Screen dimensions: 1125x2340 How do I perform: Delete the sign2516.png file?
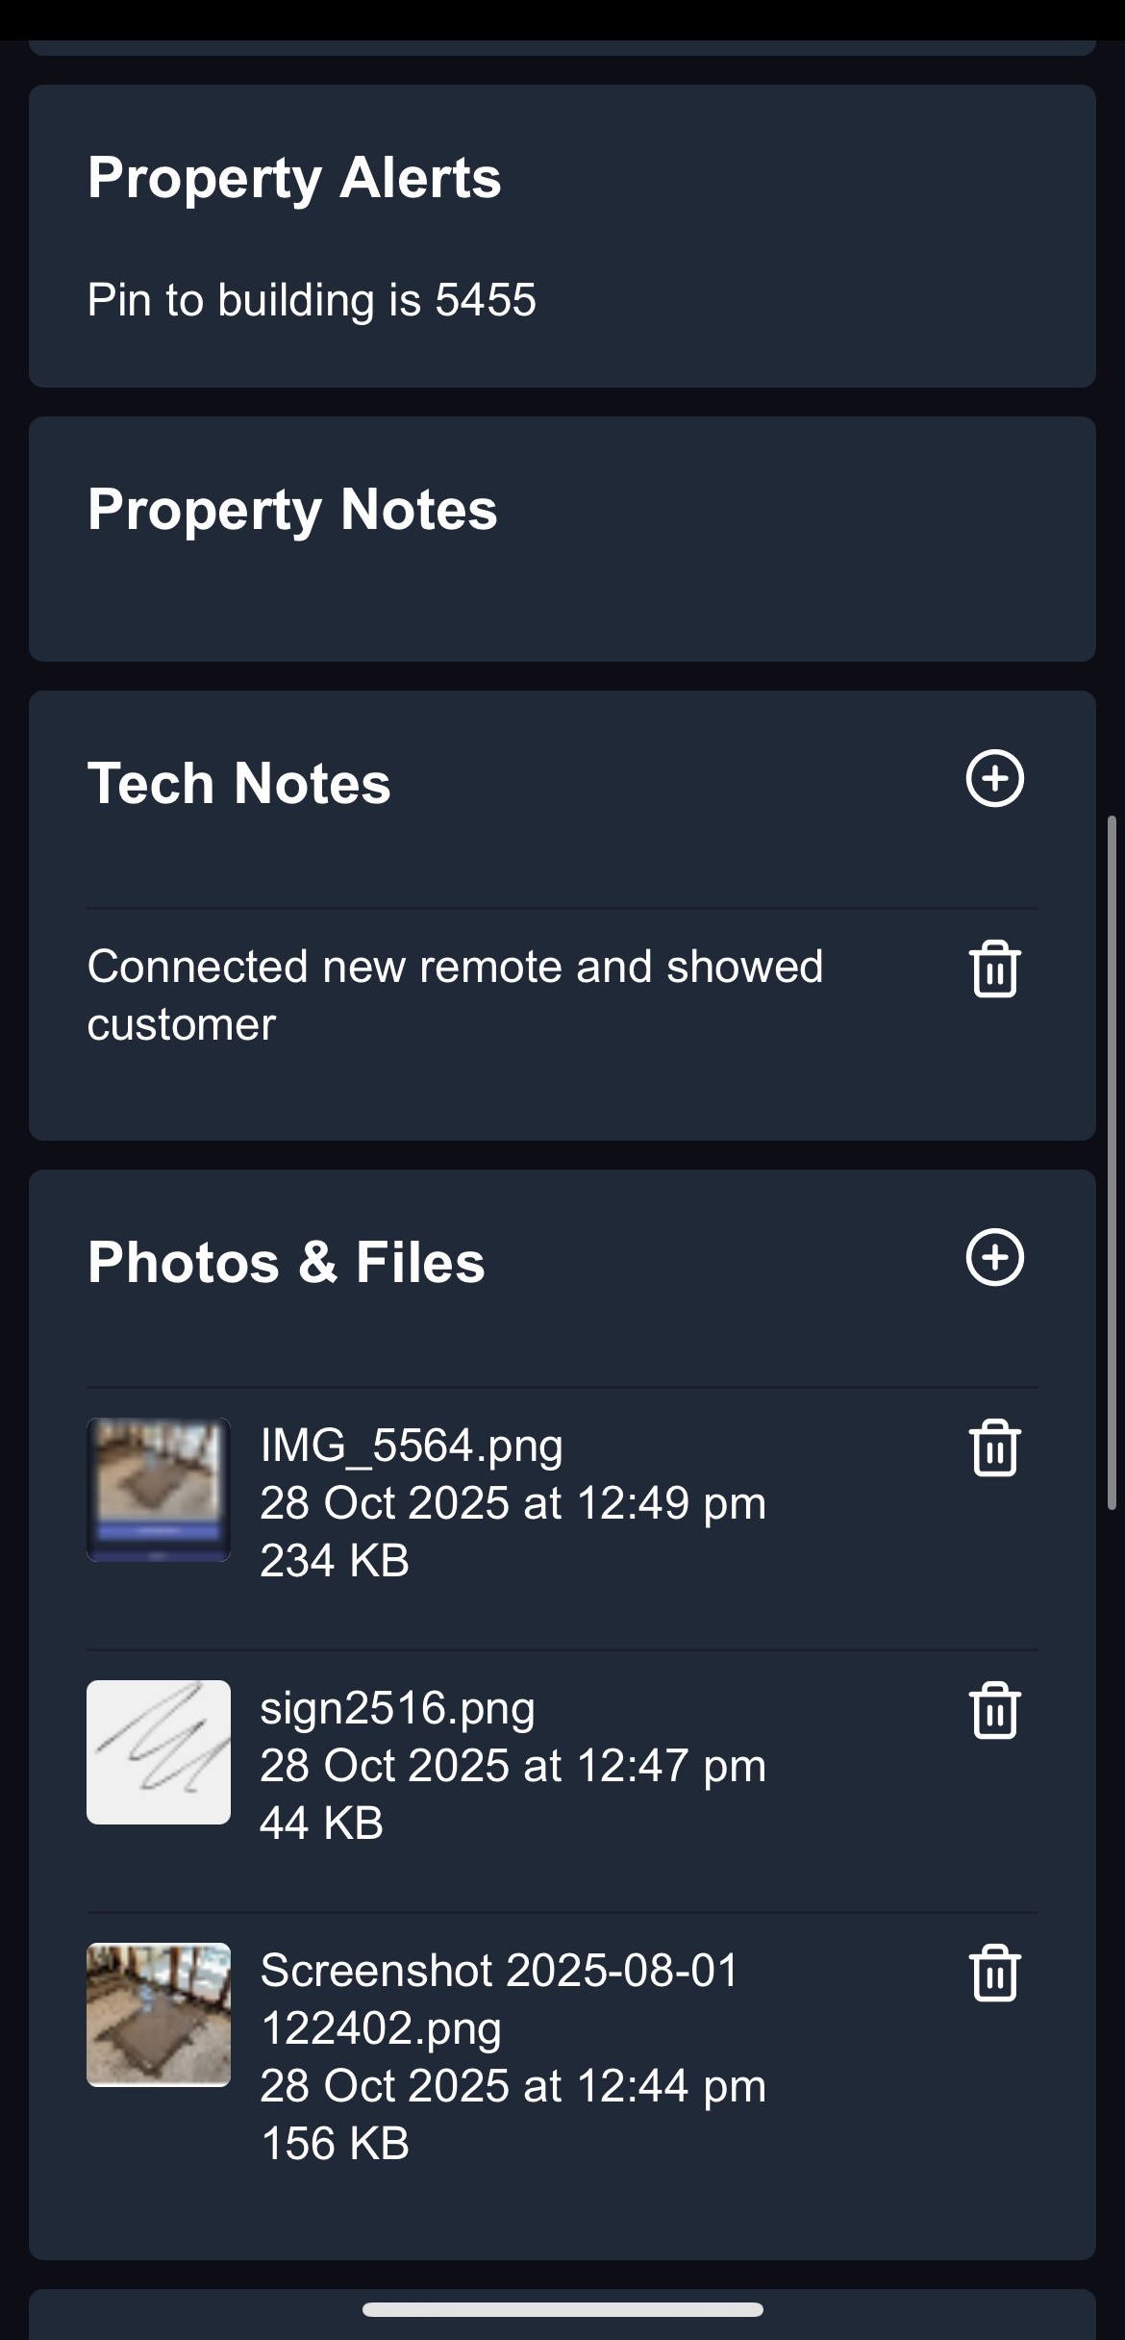[x=994, y=1710]
